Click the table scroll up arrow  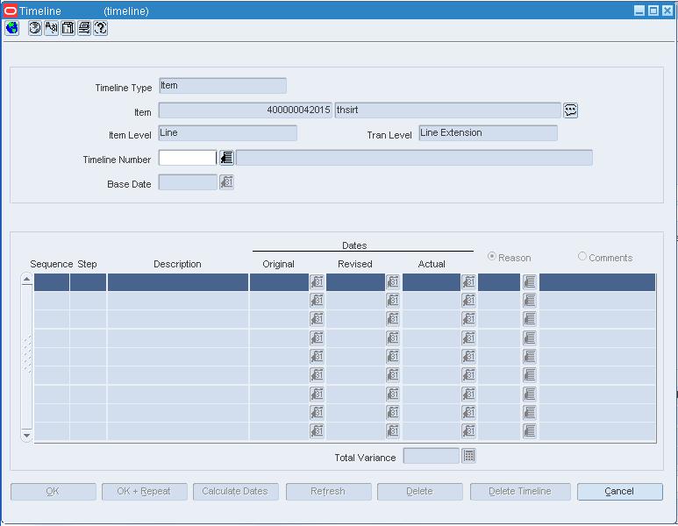click(27, 279)
